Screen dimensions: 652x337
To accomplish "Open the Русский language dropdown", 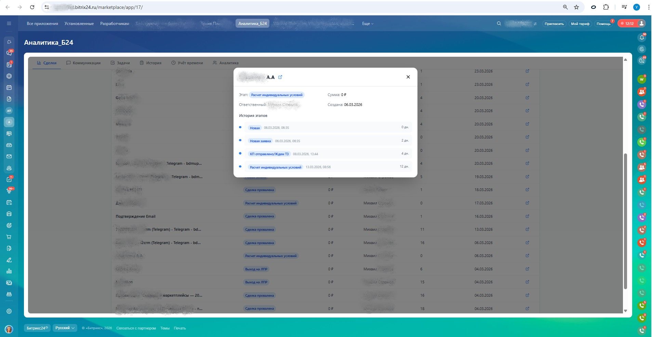I will (65, 328).
